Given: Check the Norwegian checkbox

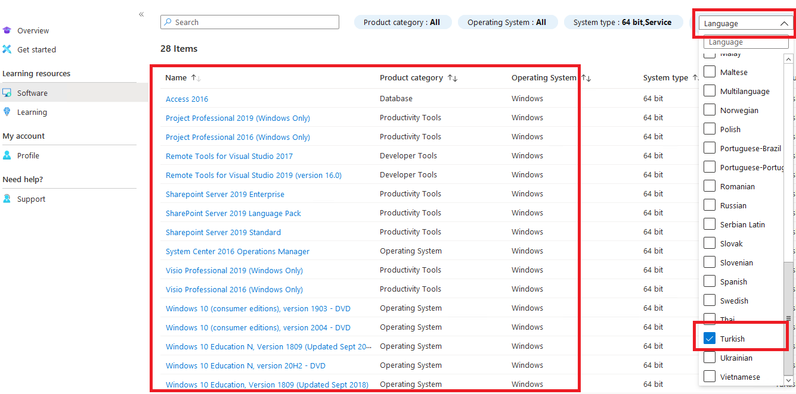Looking at the screenshot, I should [710, 110].
